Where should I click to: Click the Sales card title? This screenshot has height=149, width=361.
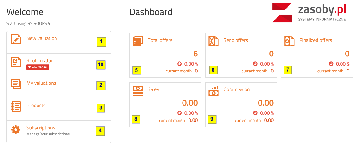point(154,89)
